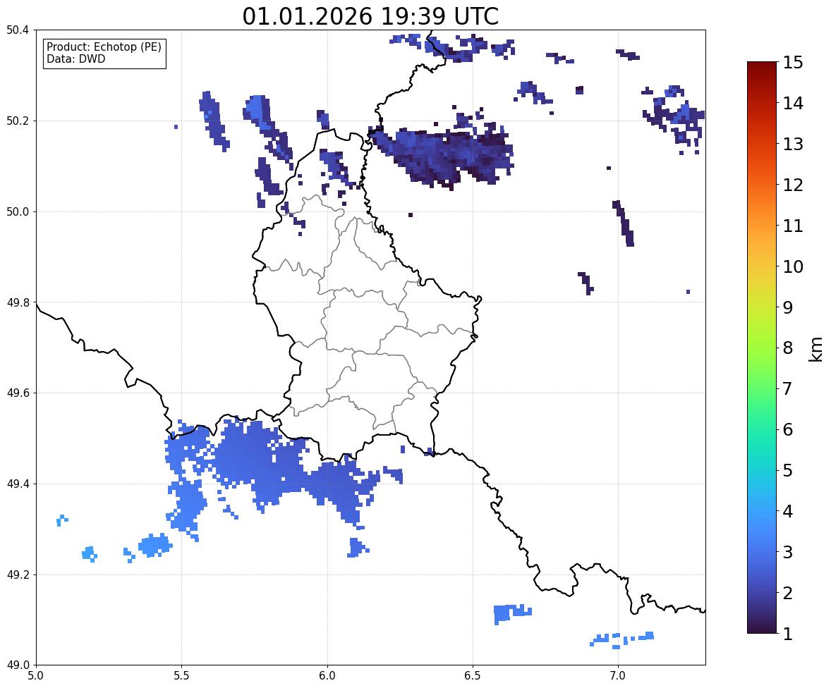Screen dimensions: 831x688
Task: Click colorbar tick label 3
Action: pyautogui.click(x=788, y=552)
